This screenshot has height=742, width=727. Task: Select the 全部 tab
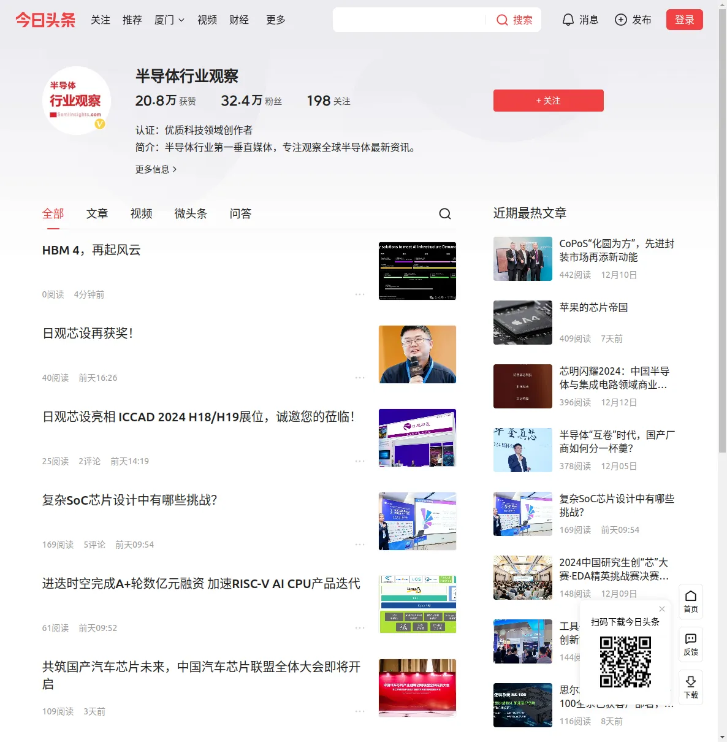pyautogui.click(x=53, y=213)
